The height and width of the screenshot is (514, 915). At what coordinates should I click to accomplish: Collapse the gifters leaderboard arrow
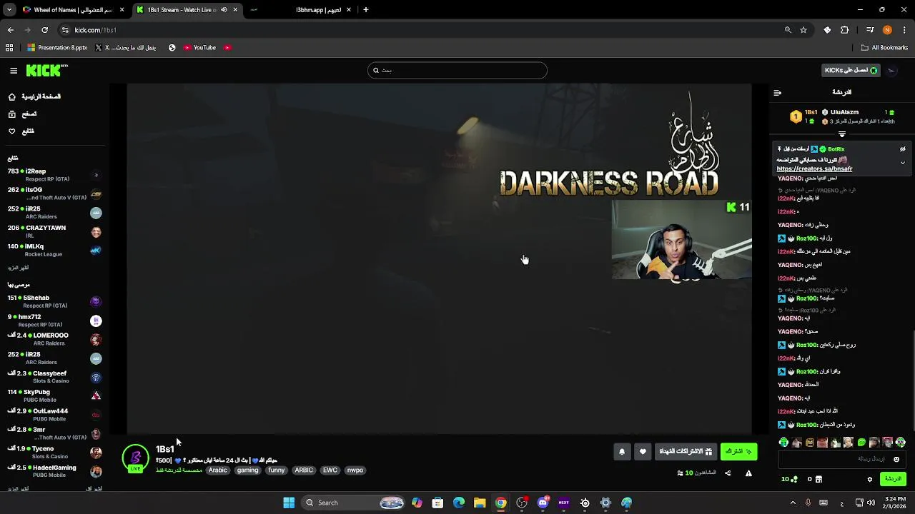pos(841,134)
